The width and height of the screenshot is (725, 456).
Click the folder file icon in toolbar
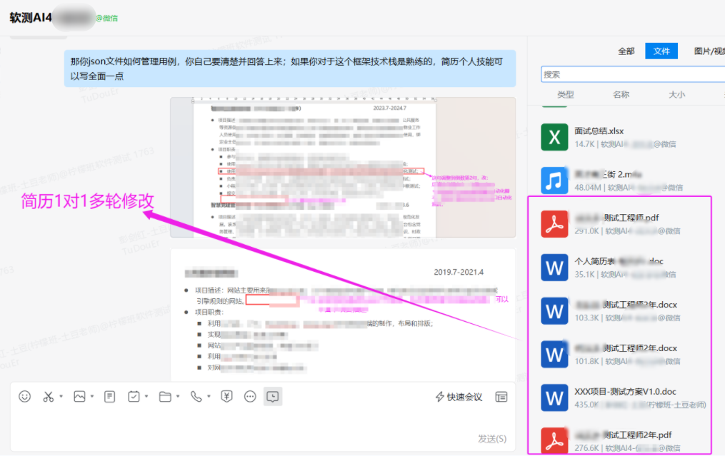point(165,397)
